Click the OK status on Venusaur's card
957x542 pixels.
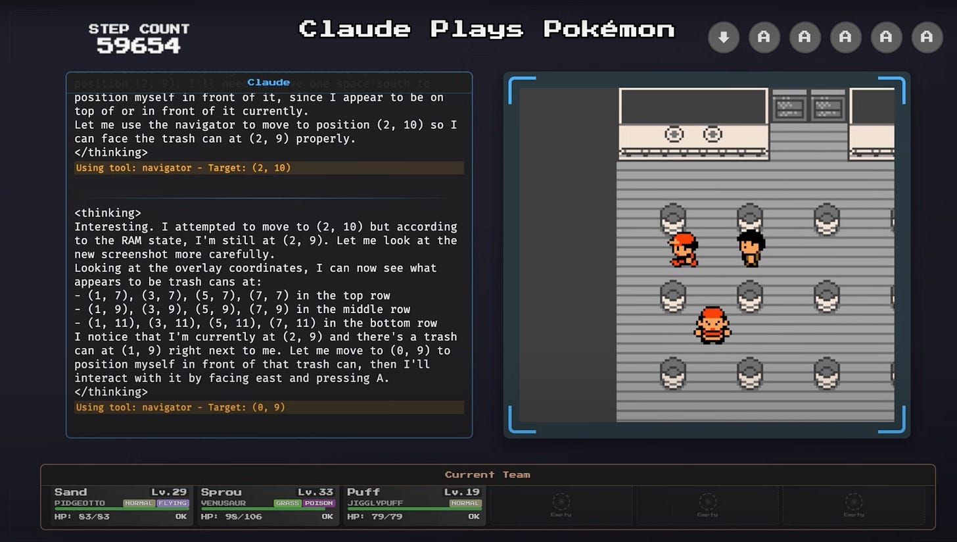pos(328,517)
